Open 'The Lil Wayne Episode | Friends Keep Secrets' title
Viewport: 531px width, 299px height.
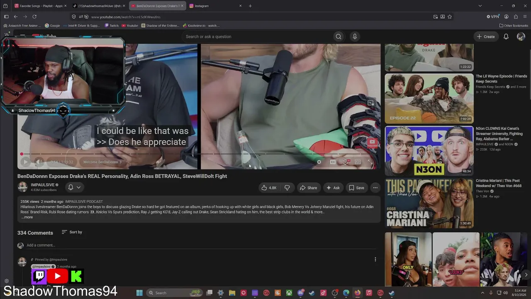(x=501, y=79)
